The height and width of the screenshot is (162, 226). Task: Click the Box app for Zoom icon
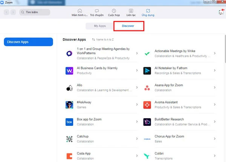pos(69,122)
